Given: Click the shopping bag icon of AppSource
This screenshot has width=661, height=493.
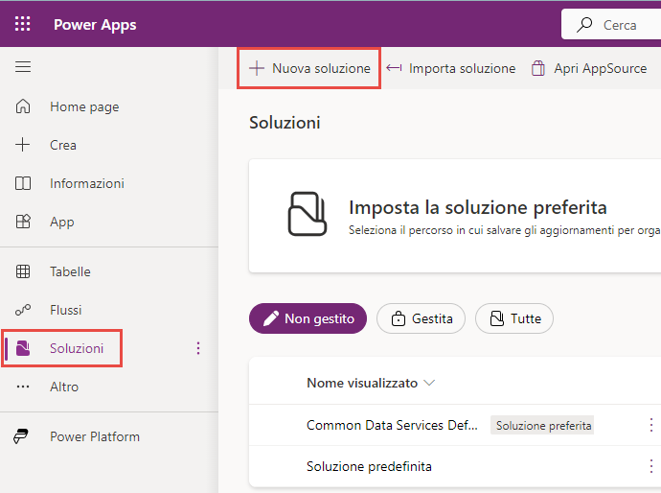Looking at the screenshot, I should tap(538, 68).
